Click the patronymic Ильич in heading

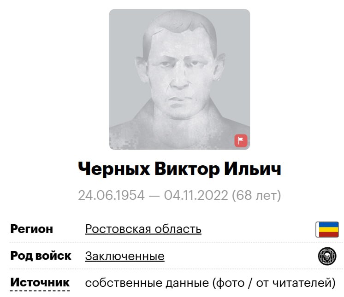pos(253,169)
